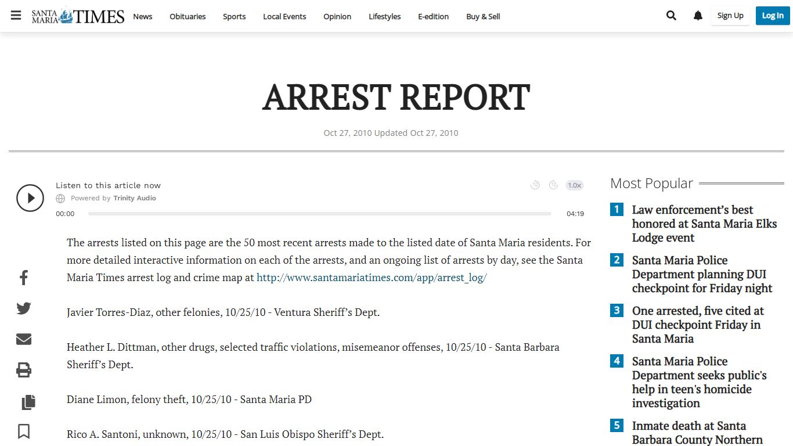Click the Log In button
The width and height of the screenshot is (793, 446).
point(773,16)
